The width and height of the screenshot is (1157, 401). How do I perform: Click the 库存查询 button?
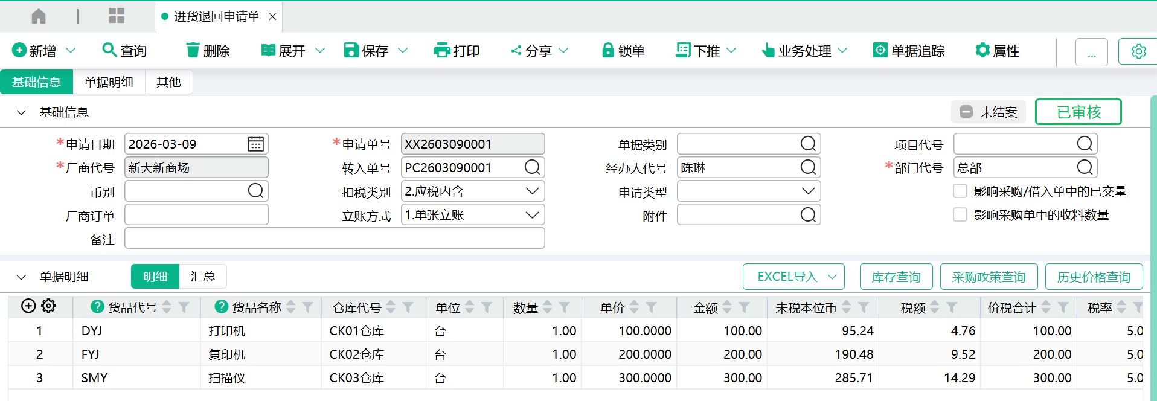tap(896, 277)
